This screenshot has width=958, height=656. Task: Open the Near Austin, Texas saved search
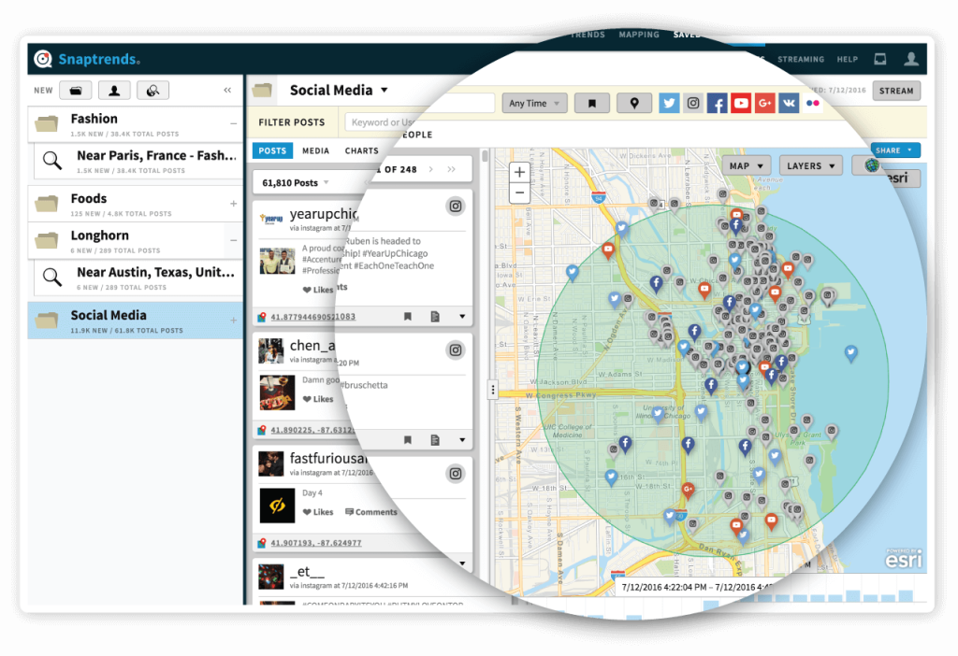138,278
